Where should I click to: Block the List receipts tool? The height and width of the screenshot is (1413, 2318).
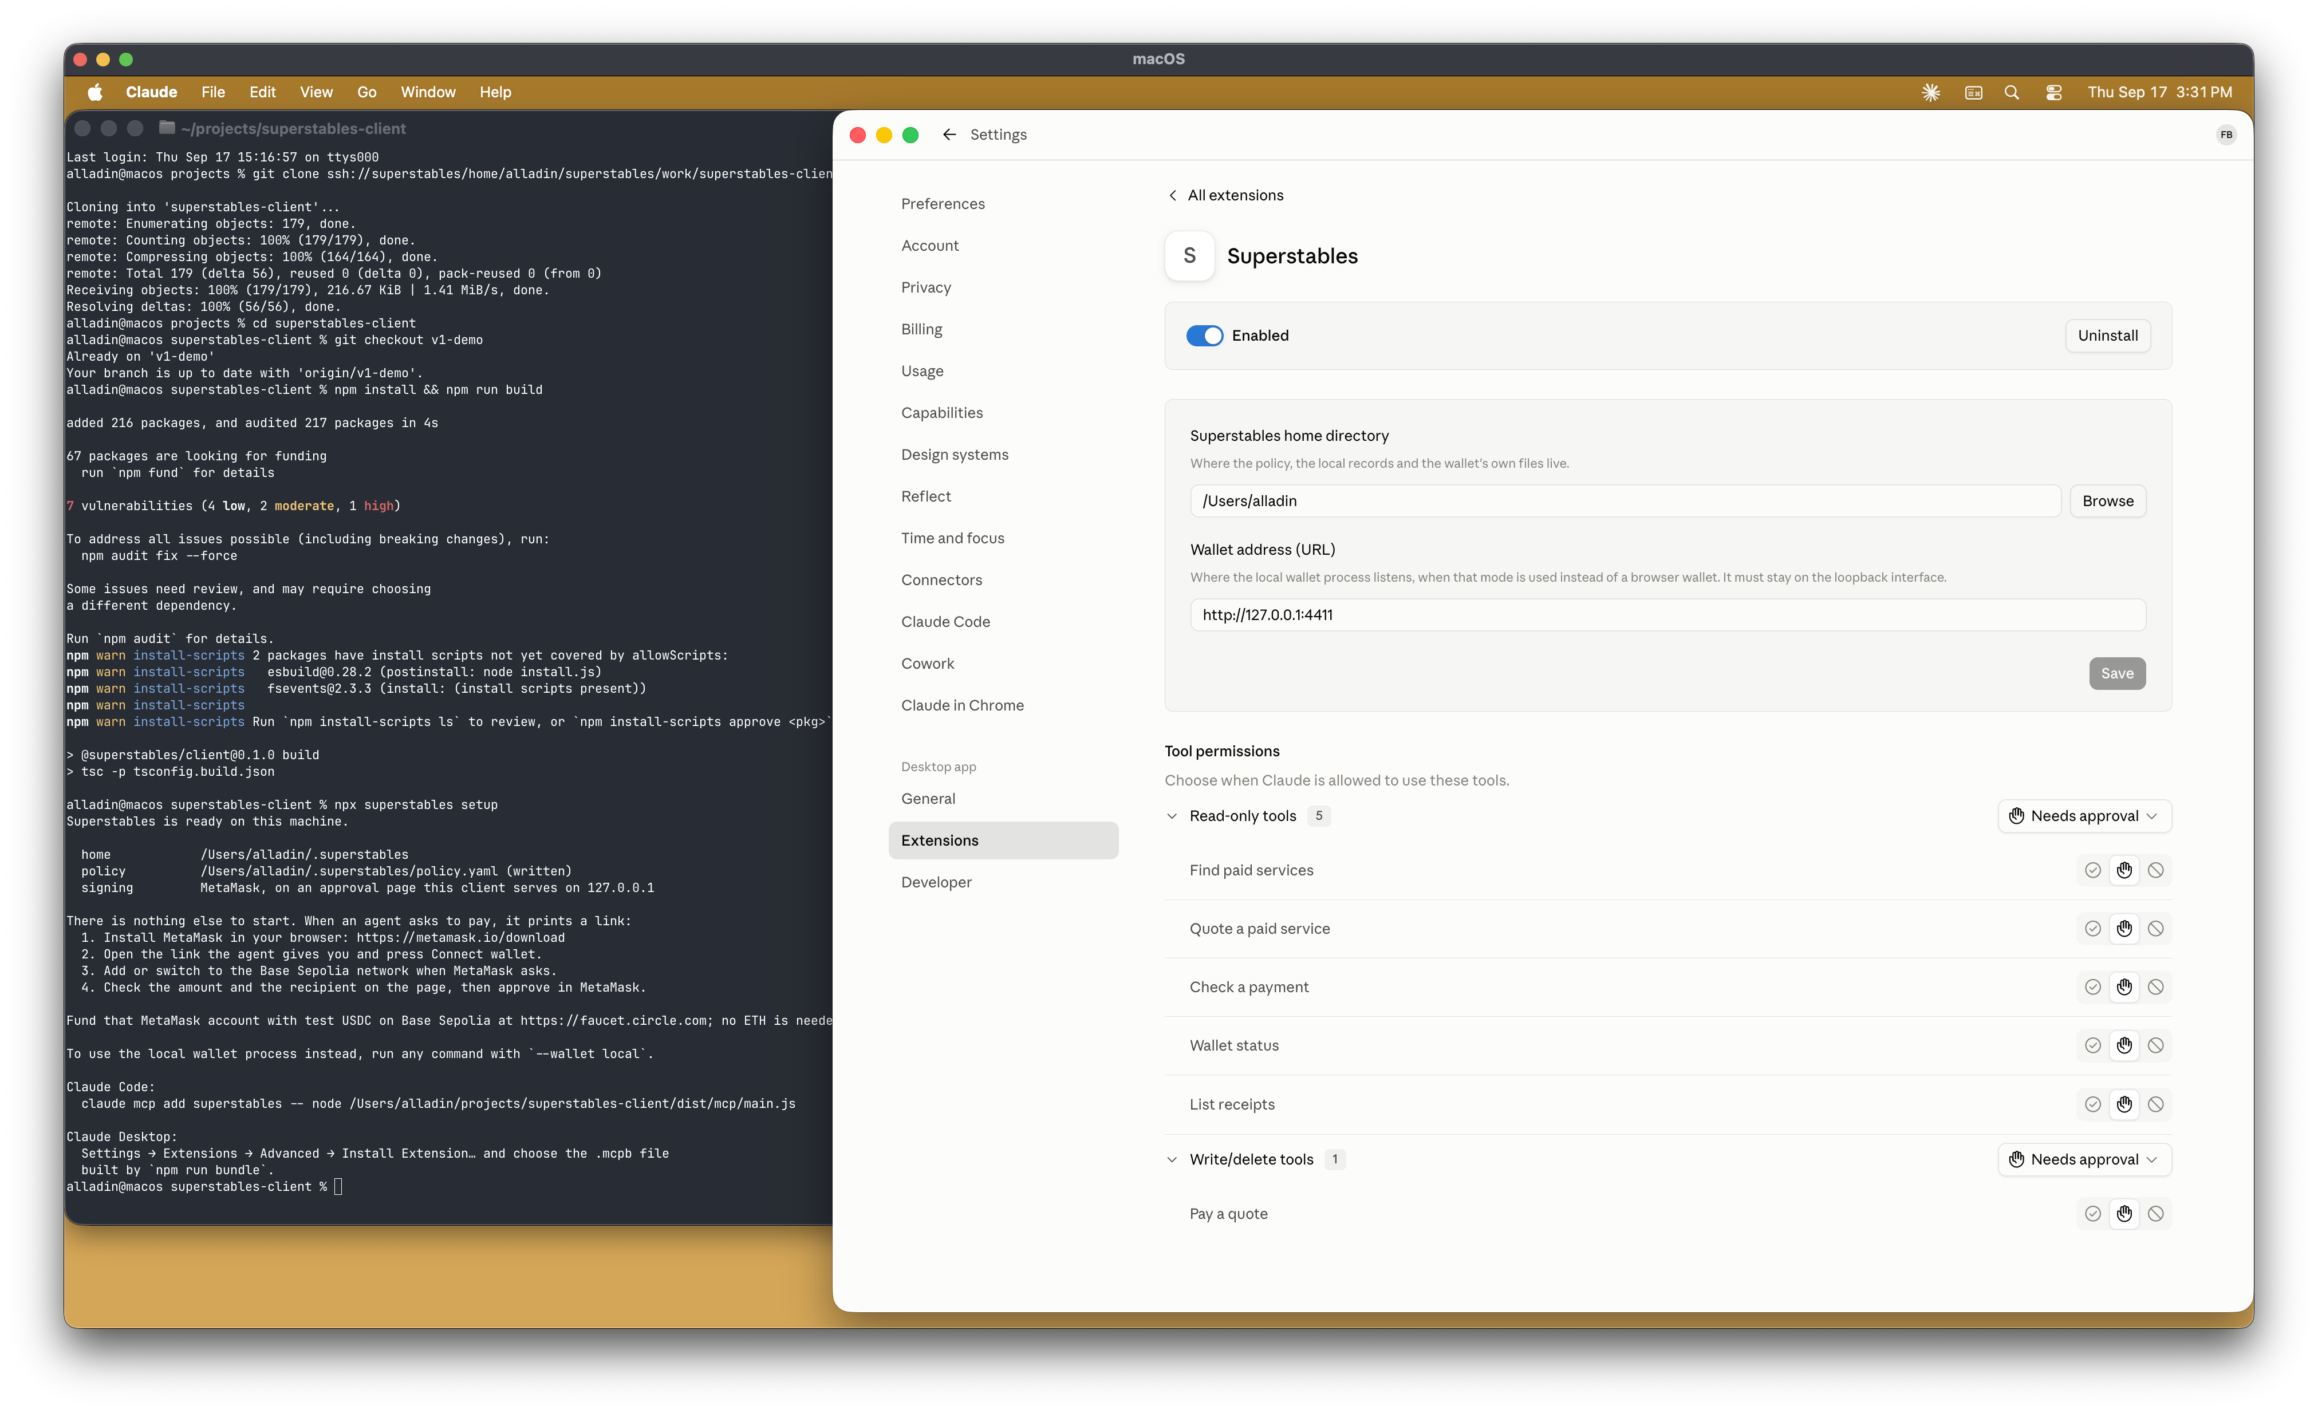[x=2155, y=1104]
